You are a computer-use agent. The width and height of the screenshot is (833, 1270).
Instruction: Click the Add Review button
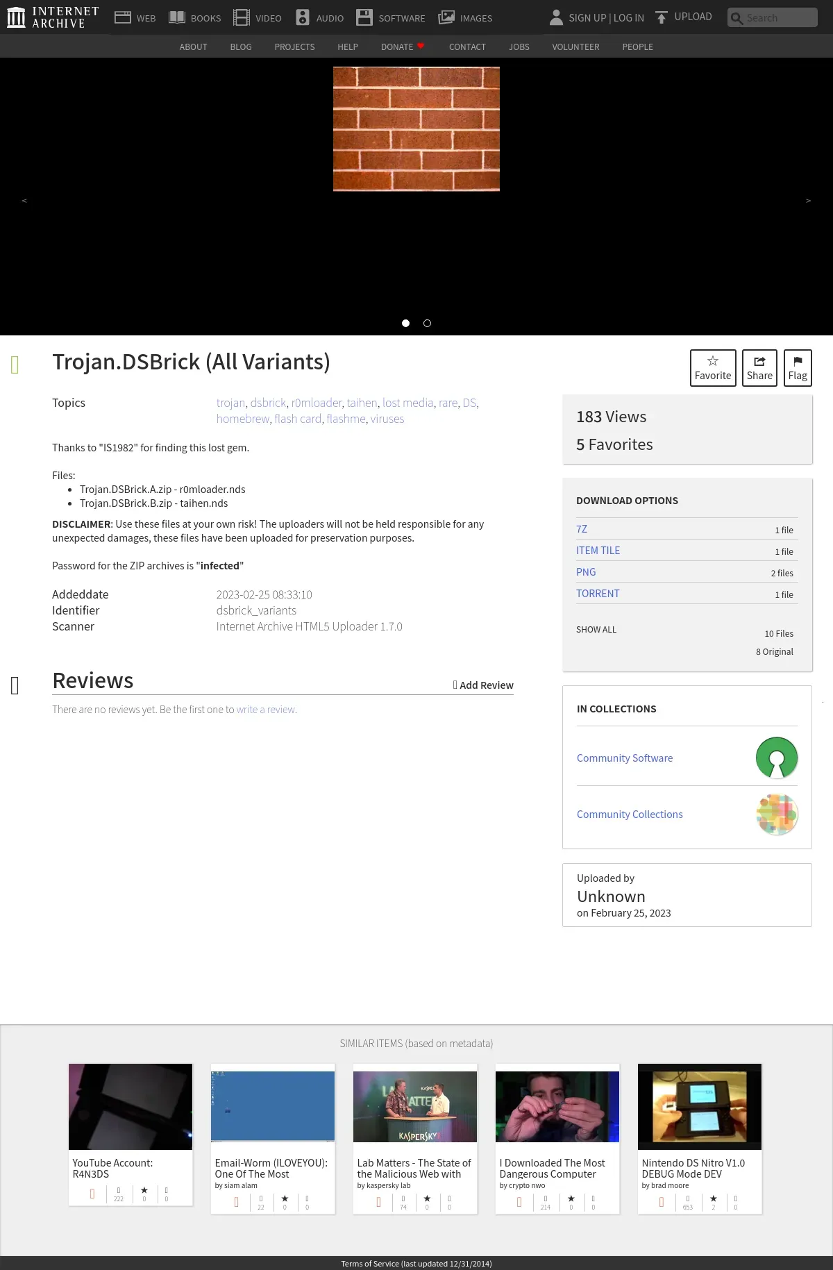pos(483,685)
